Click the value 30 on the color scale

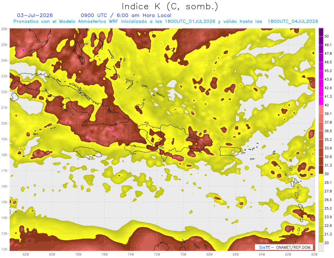point(327,174)
